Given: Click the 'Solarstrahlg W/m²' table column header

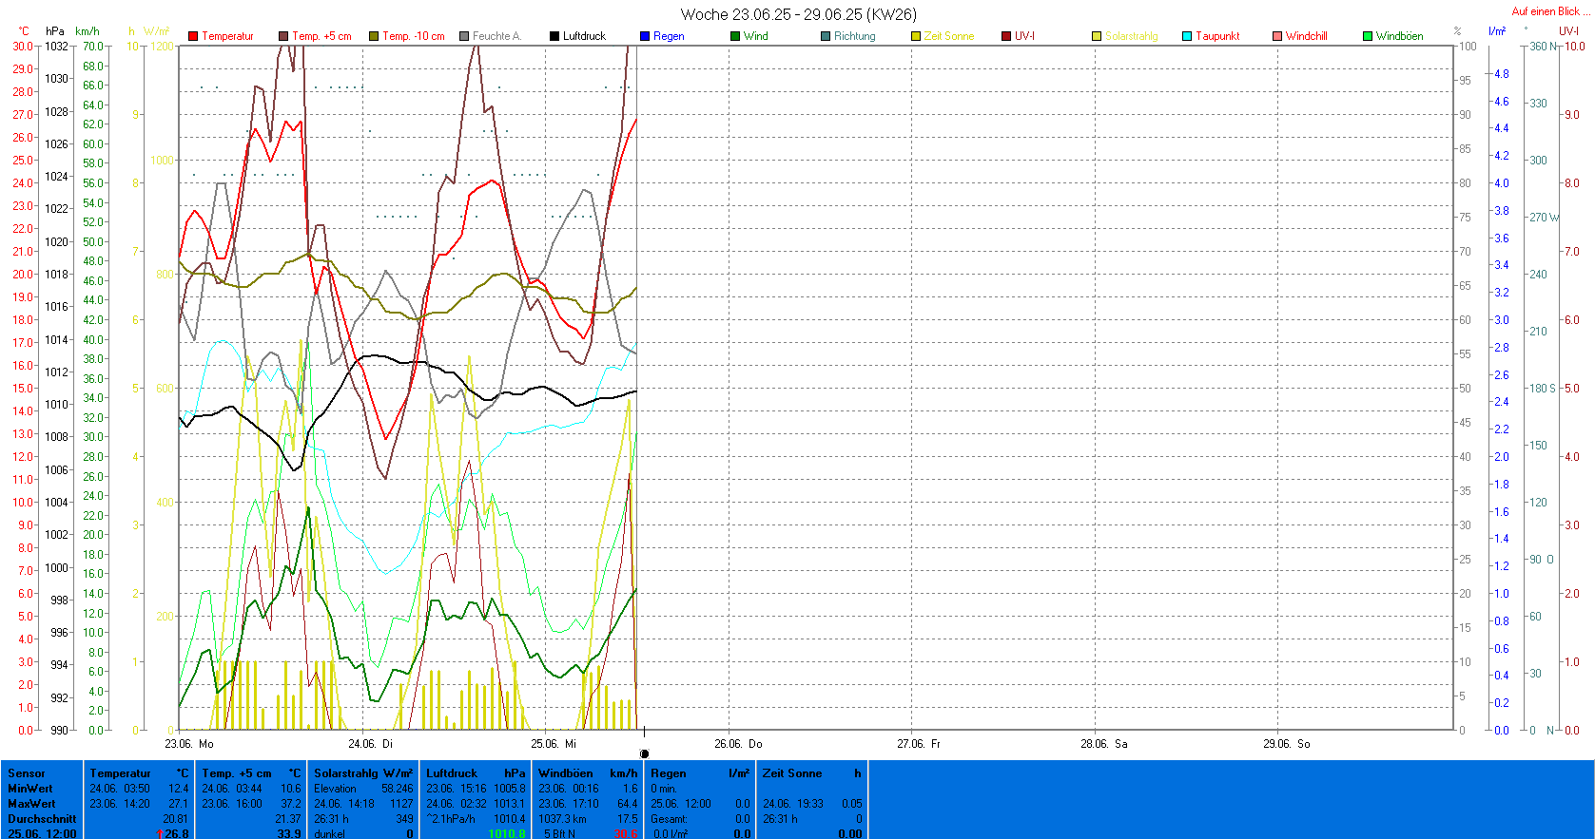Looking at the screenshot, I should (x=363, y=773).
